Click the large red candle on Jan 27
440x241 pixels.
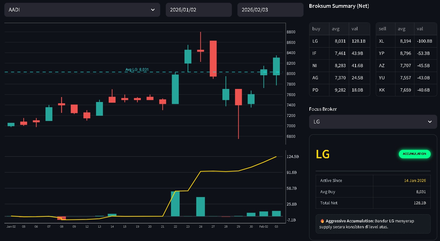click(213, 58)
